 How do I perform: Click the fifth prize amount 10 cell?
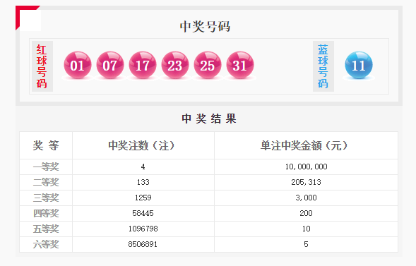tap(306, 229)
